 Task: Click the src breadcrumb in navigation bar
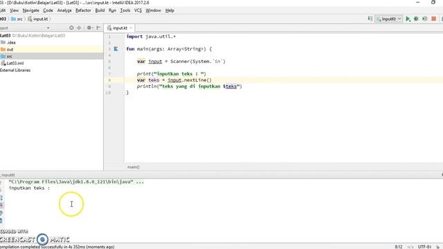coord(17,19)
